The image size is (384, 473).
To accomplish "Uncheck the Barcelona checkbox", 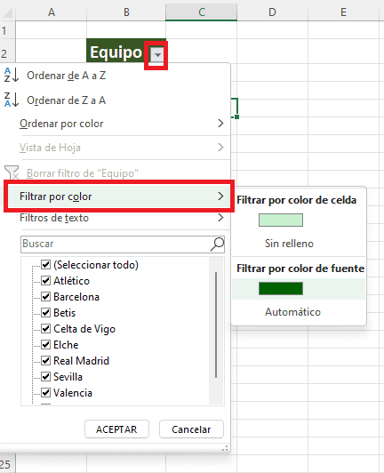I will (x=45, y=297).
